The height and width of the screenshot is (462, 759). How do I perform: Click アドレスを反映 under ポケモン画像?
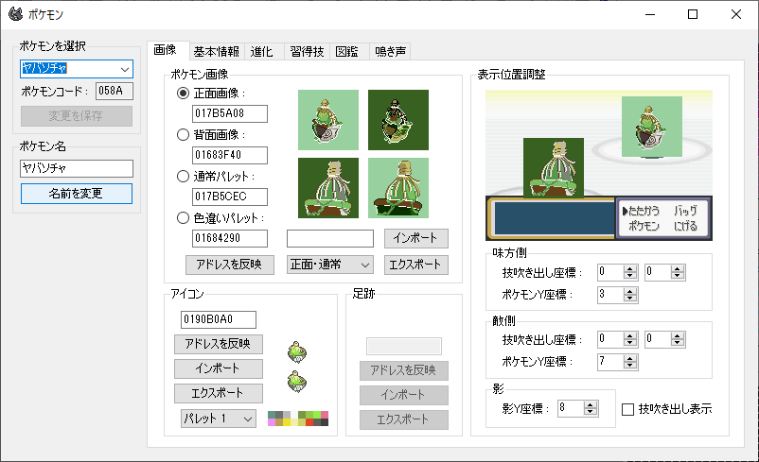tap(230, 265)
